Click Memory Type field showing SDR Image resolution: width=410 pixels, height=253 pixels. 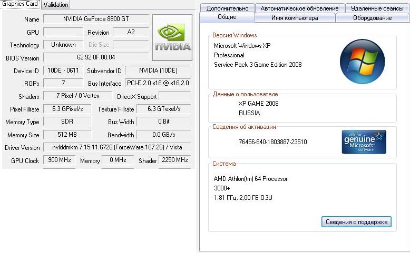[x=67, y=122]
